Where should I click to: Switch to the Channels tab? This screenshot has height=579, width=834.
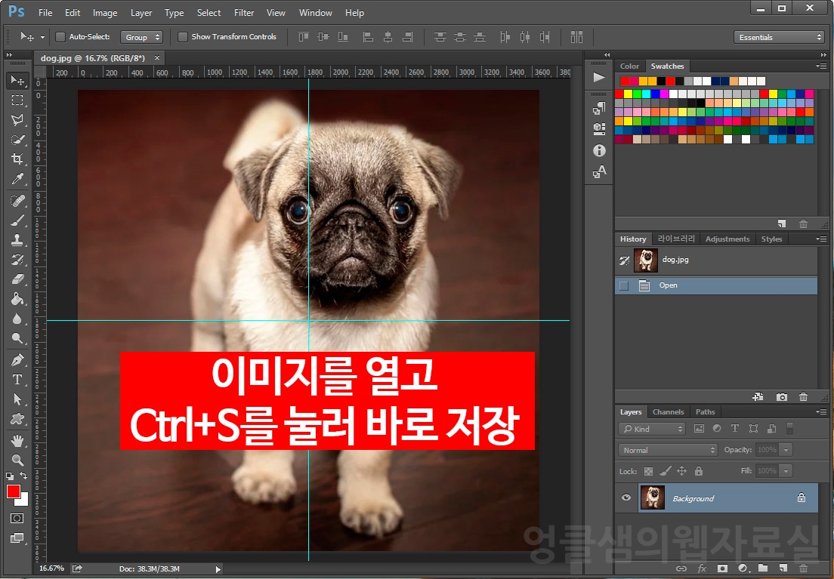pos(668,411)
